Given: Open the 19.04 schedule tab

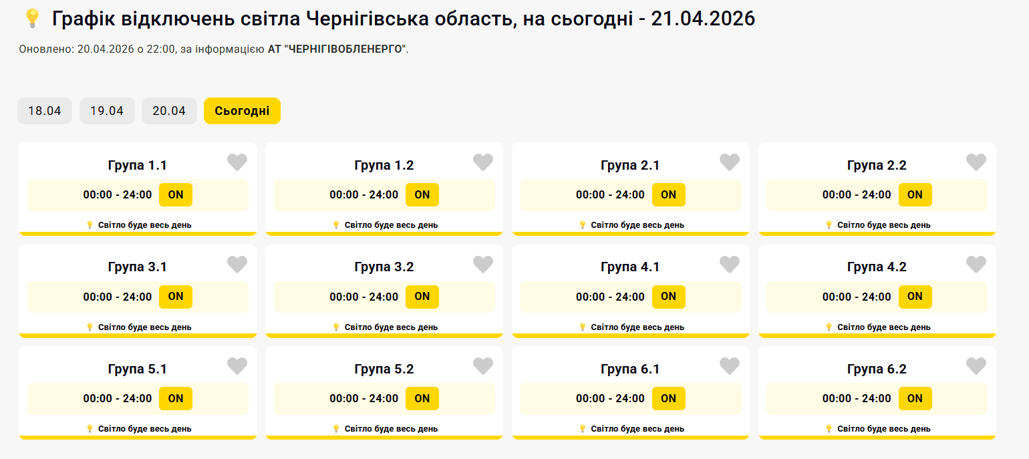Looking at the screenshot, I should 107,111.
